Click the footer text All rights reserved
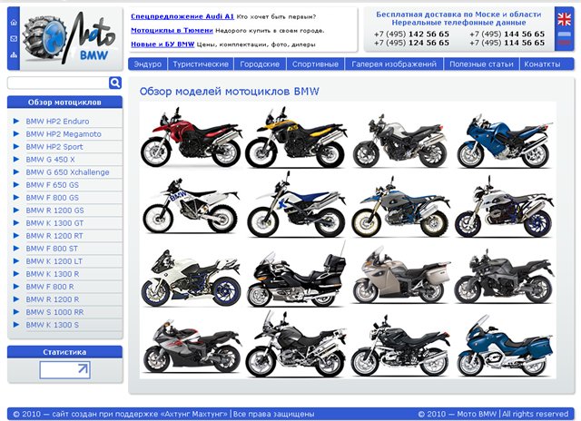The width and height of the screenshot is (581, 421). [536, 414]
